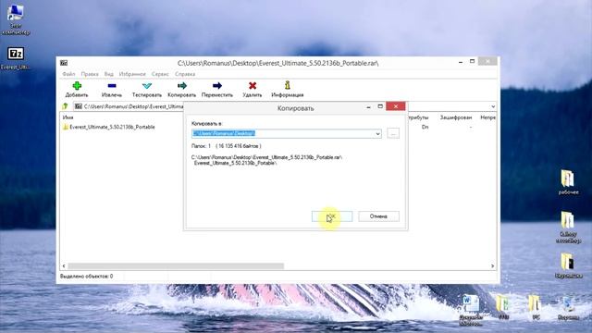Maximize the Копировать dialog
This screenshot has width=592, height=333.
380,107
